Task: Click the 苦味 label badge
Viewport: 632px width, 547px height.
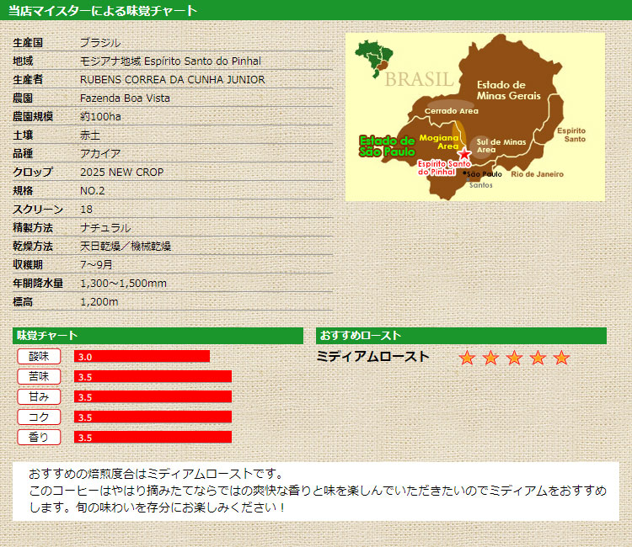Action: 39,376
